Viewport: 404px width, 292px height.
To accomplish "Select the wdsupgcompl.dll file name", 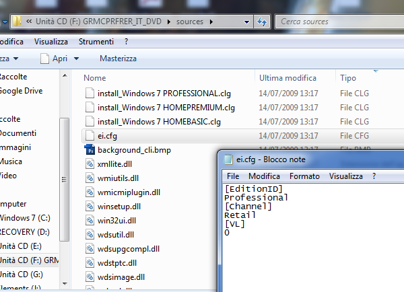I will [x=129, y=249].
